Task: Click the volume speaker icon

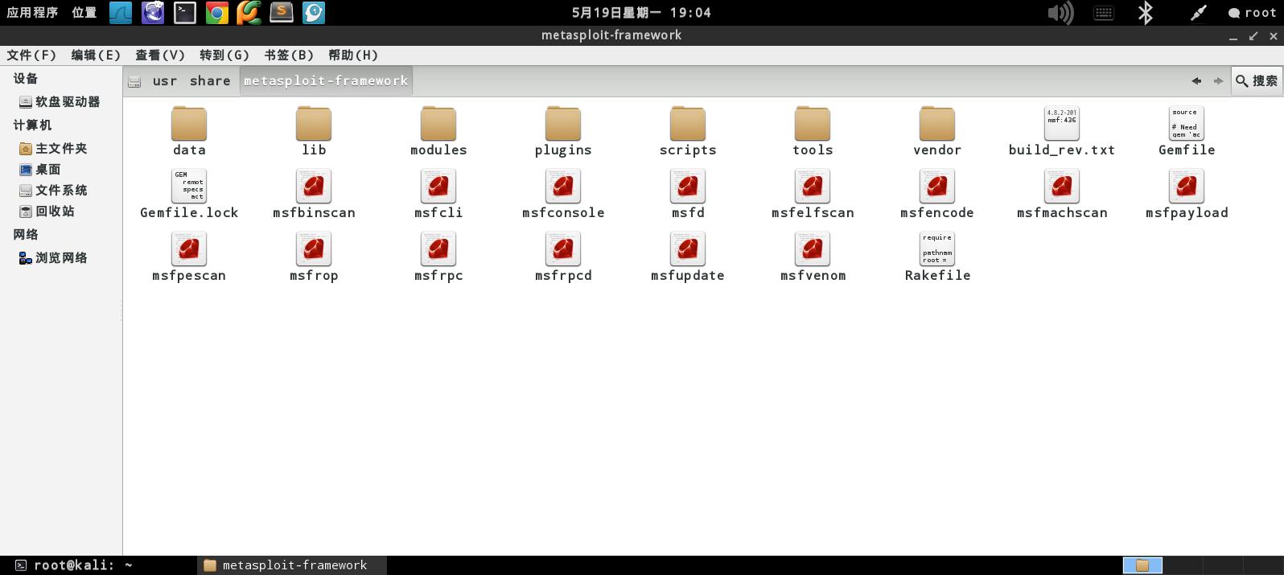Action: click(x=1060, y=13)
